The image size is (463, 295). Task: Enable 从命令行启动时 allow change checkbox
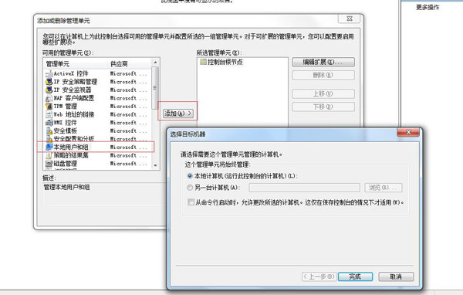pos(191,202)
